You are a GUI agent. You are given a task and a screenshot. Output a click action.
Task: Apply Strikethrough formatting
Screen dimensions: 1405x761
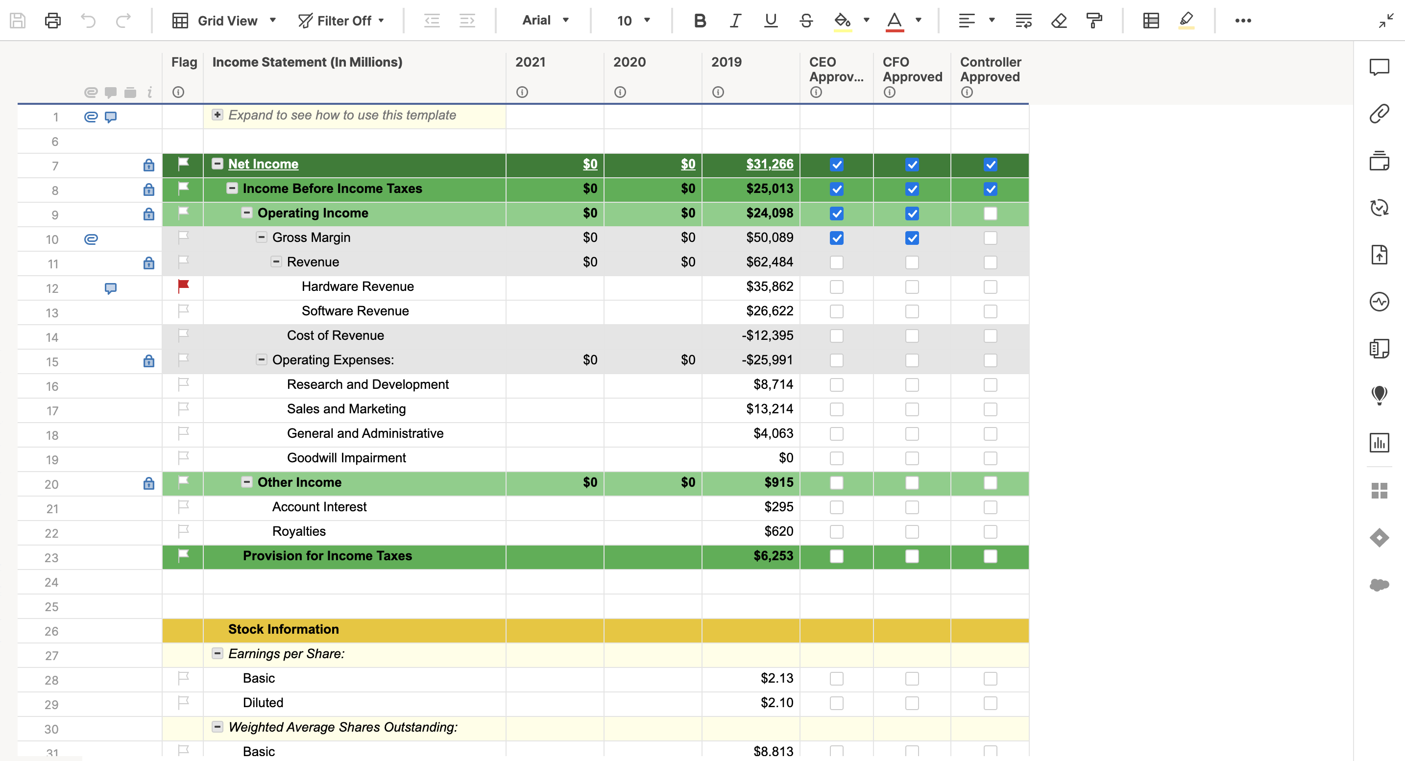pos(805,21)
